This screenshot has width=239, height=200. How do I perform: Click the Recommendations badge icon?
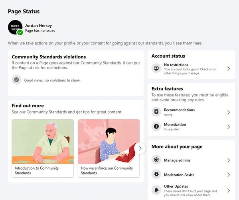156,112
